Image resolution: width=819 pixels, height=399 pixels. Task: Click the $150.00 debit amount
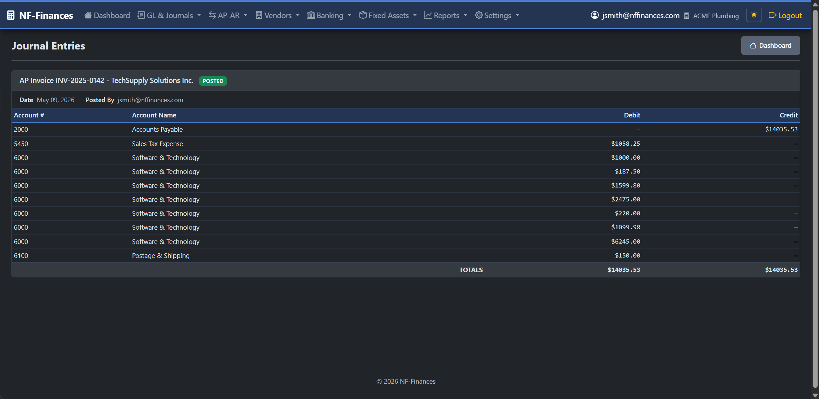pyautogui.click(x=628, y=255)
